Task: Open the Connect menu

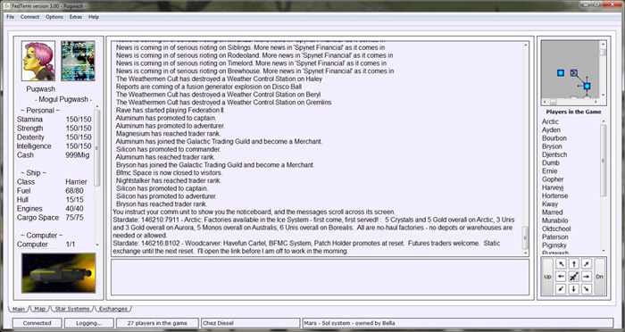Action: 29,17
